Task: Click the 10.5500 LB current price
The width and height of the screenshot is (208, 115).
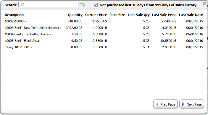Action: (x=99, y=41)
